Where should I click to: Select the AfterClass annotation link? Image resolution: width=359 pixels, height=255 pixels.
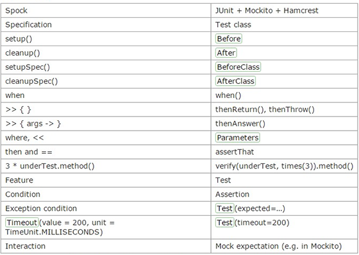click(235, 81)
